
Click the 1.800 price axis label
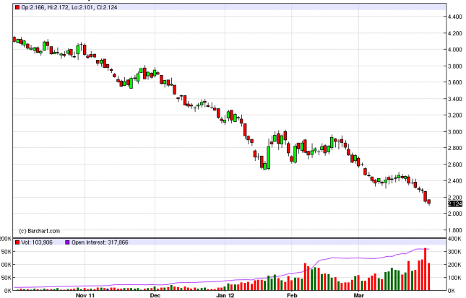click(454, 230)
